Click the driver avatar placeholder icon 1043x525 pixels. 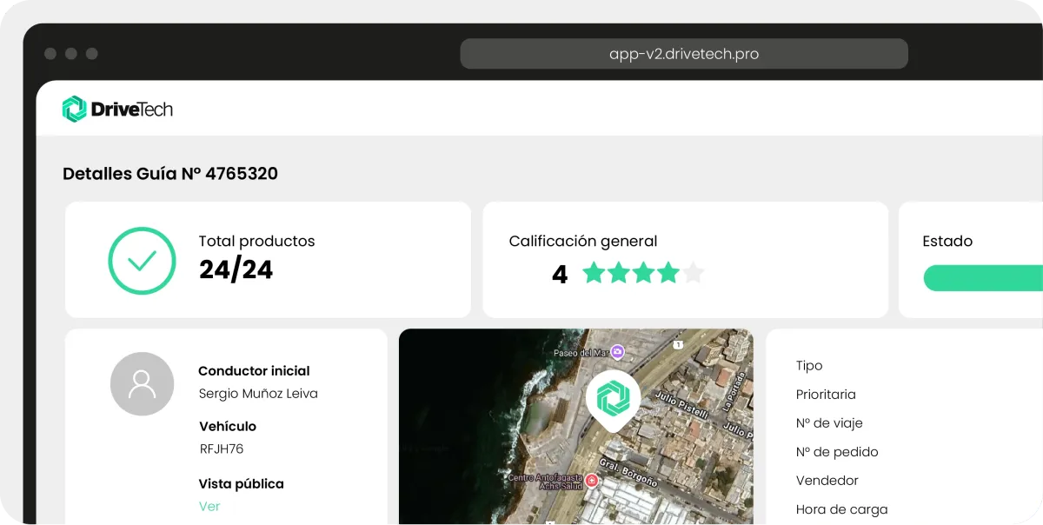coord(142,383)
